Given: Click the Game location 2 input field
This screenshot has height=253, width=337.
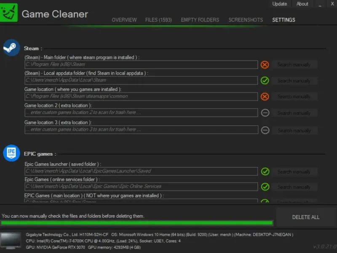Looking at the screenshot, I should [141, 113].
